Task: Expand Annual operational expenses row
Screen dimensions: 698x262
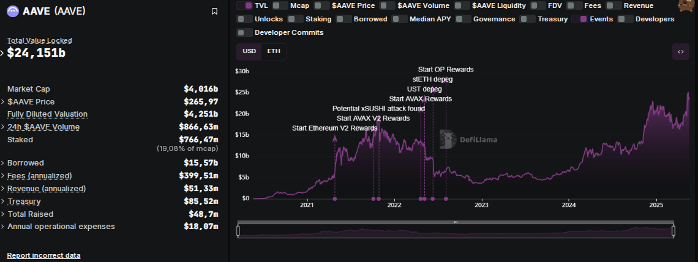Action: (2, 227)
